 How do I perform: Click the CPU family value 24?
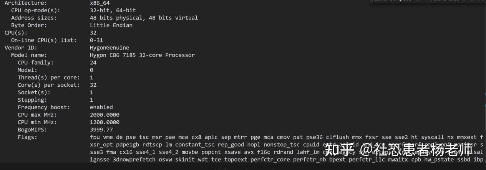pyautogui.click(x=93, y=63)
